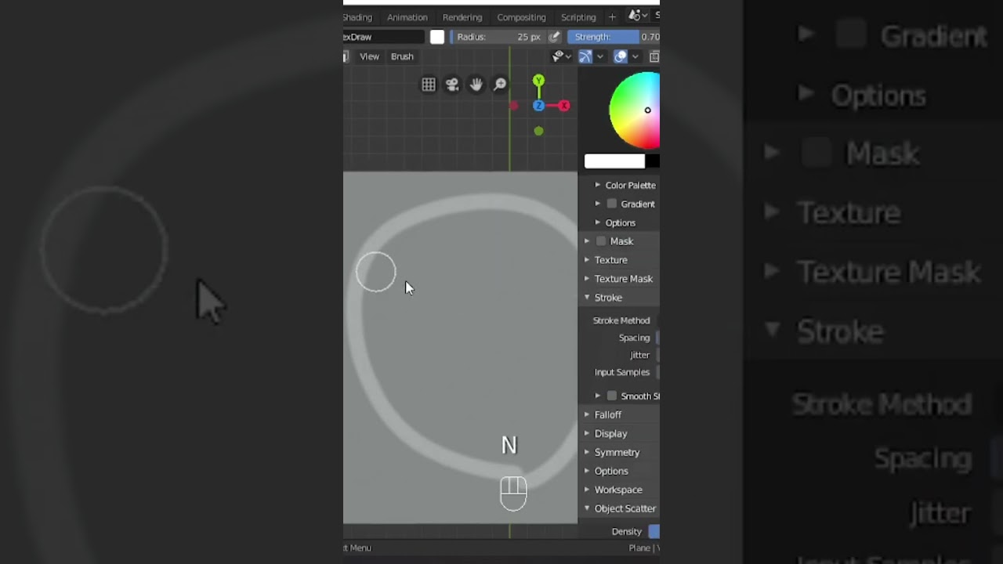This screenshot has width=1003, height=564.
Task: Click the dark green negative Y gizmo dot
Action: [x=538, y=131]
